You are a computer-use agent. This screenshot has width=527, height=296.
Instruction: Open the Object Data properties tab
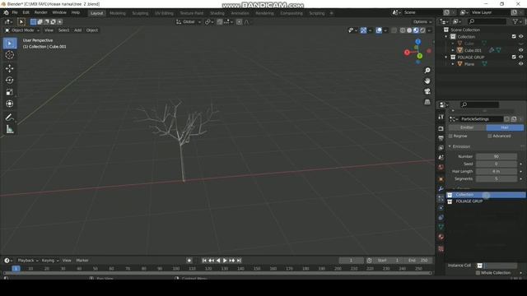(x=441, y=227)
